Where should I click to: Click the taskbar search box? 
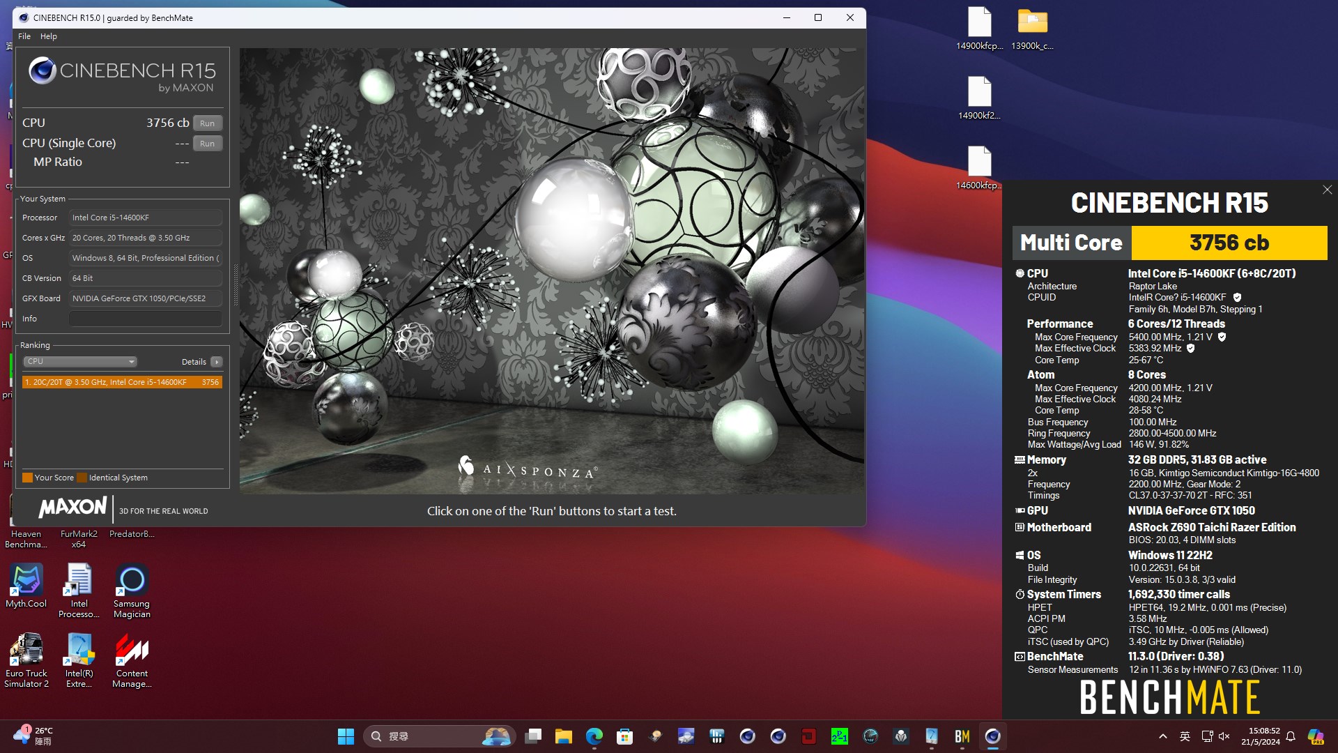440,736
